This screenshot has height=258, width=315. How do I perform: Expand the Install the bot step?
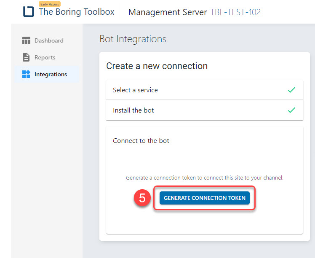(x=205, y=110)
